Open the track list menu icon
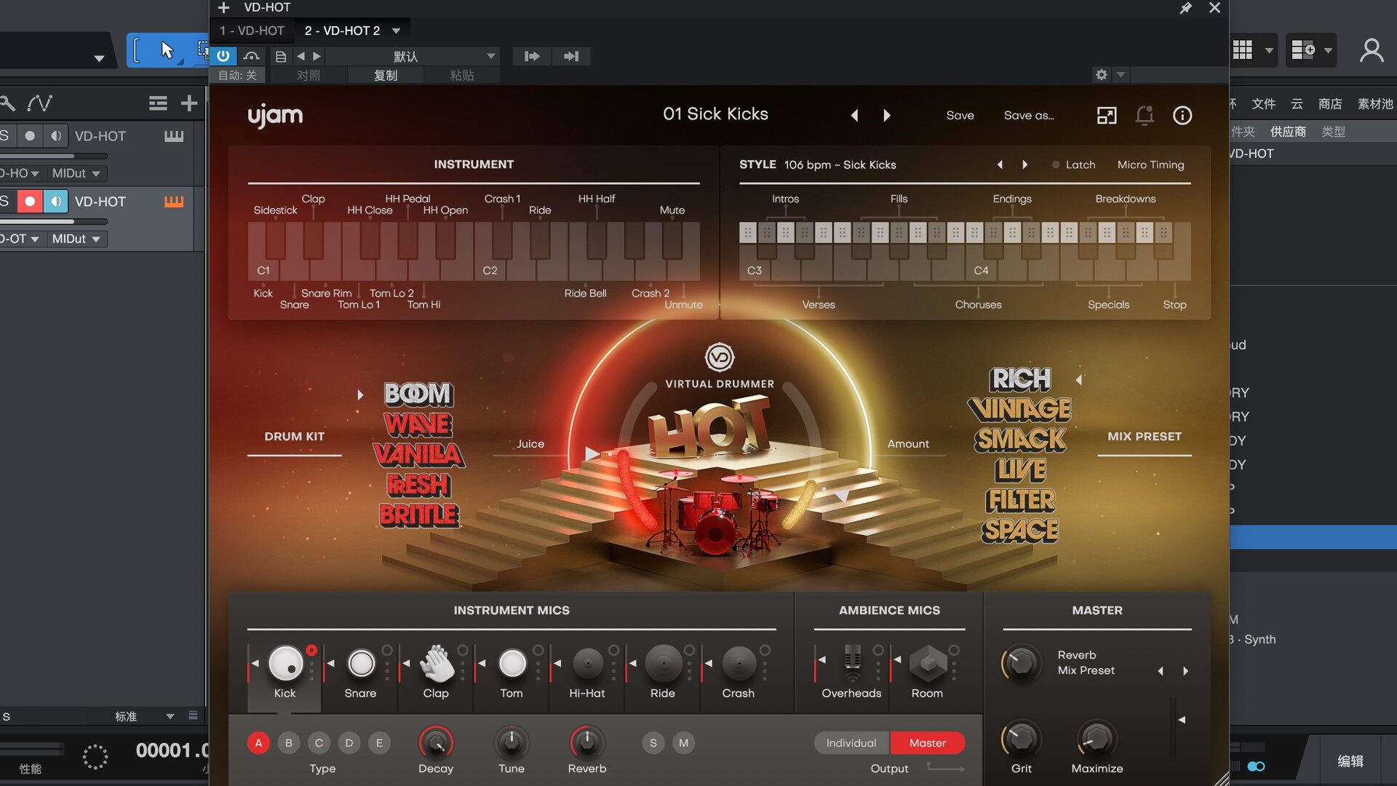 [x=158, y=103]
